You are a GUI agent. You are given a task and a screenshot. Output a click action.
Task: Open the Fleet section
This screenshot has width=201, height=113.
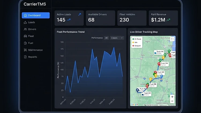coord(36,36)
